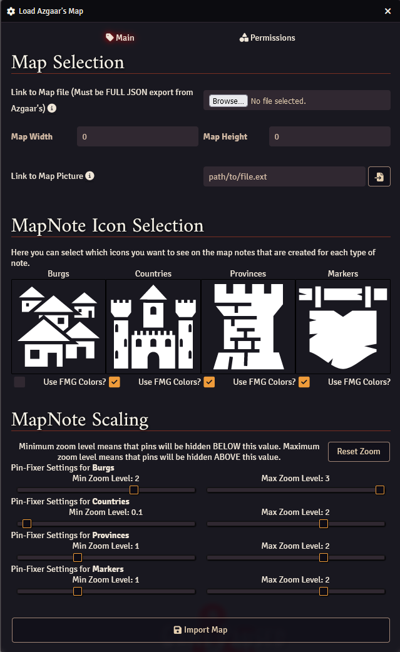Image resolution: width=400 pixels, height=652 pixels.
Task: Click the info icon after Azgaar's)
Action: point(51,108)
